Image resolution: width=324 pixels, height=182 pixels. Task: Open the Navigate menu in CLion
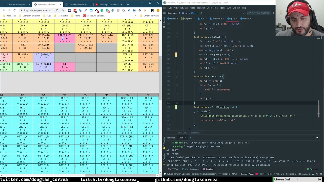[x=184, y=8]
